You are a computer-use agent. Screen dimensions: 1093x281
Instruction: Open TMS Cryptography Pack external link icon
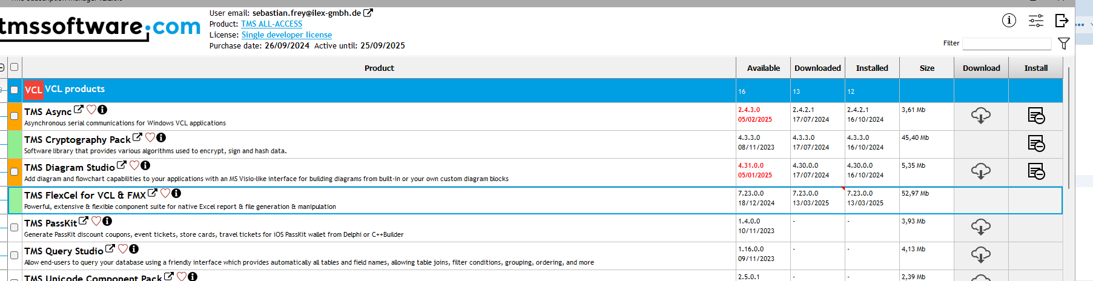pyautogui.click(x=137, y=137)
